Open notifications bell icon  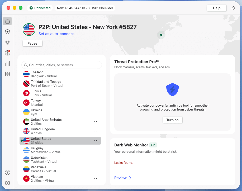[x=233, y=8]
